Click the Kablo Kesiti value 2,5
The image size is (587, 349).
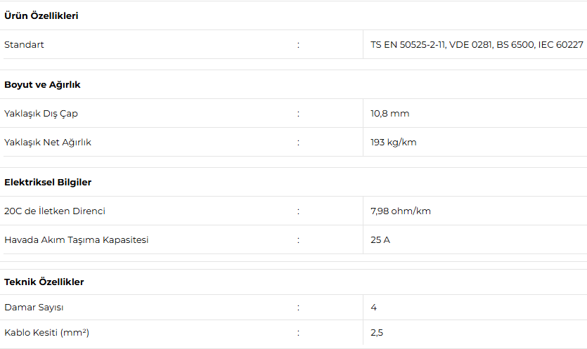pos(377,332)
